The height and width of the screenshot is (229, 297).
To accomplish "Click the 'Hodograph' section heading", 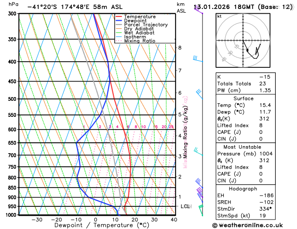I will point(243,189).
